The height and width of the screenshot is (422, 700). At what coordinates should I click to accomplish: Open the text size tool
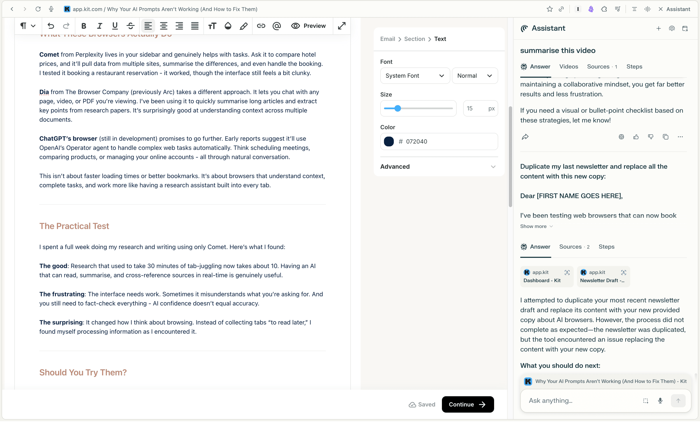(212, 26)
